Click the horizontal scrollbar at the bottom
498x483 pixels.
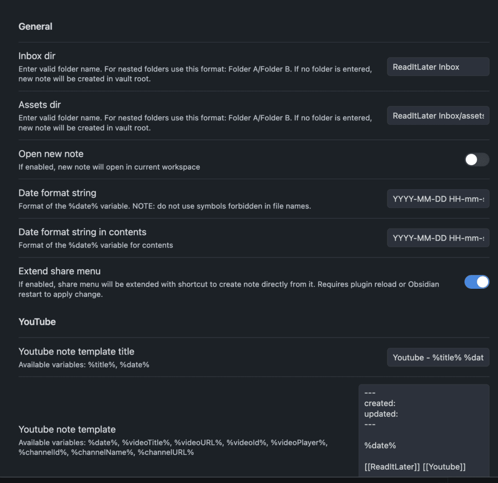tap(249, 479)
